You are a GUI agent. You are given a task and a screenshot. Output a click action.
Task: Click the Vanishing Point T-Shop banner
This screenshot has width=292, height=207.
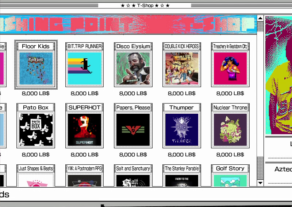click(128, 24)
